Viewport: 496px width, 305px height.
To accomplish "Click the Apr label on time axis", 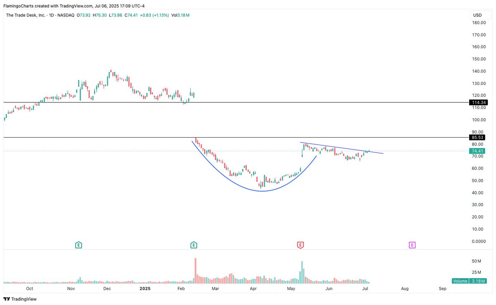I will tap(253, 288).
